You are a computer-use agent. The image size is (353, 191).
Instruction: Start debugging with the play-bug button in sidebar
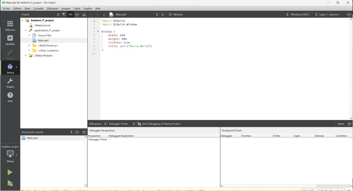(x=10, y=183)
